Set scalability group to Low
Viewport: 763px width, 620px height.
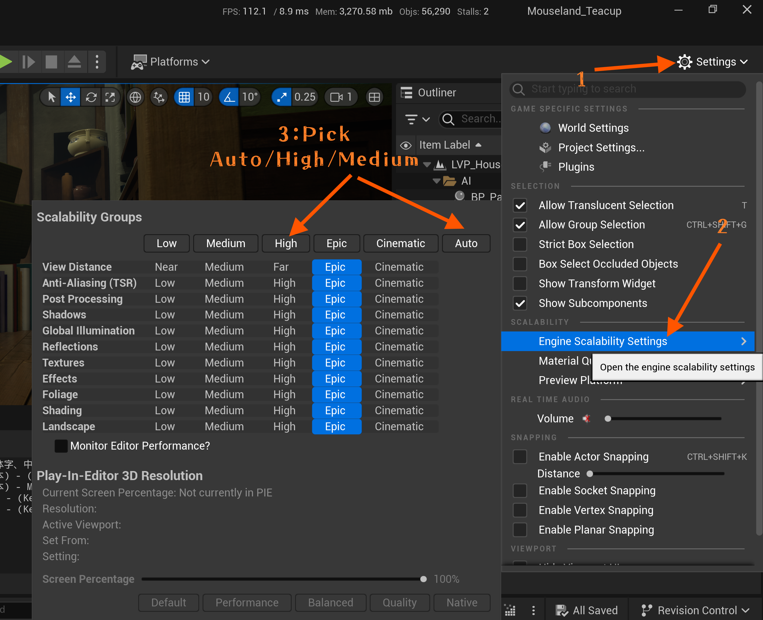167,244
